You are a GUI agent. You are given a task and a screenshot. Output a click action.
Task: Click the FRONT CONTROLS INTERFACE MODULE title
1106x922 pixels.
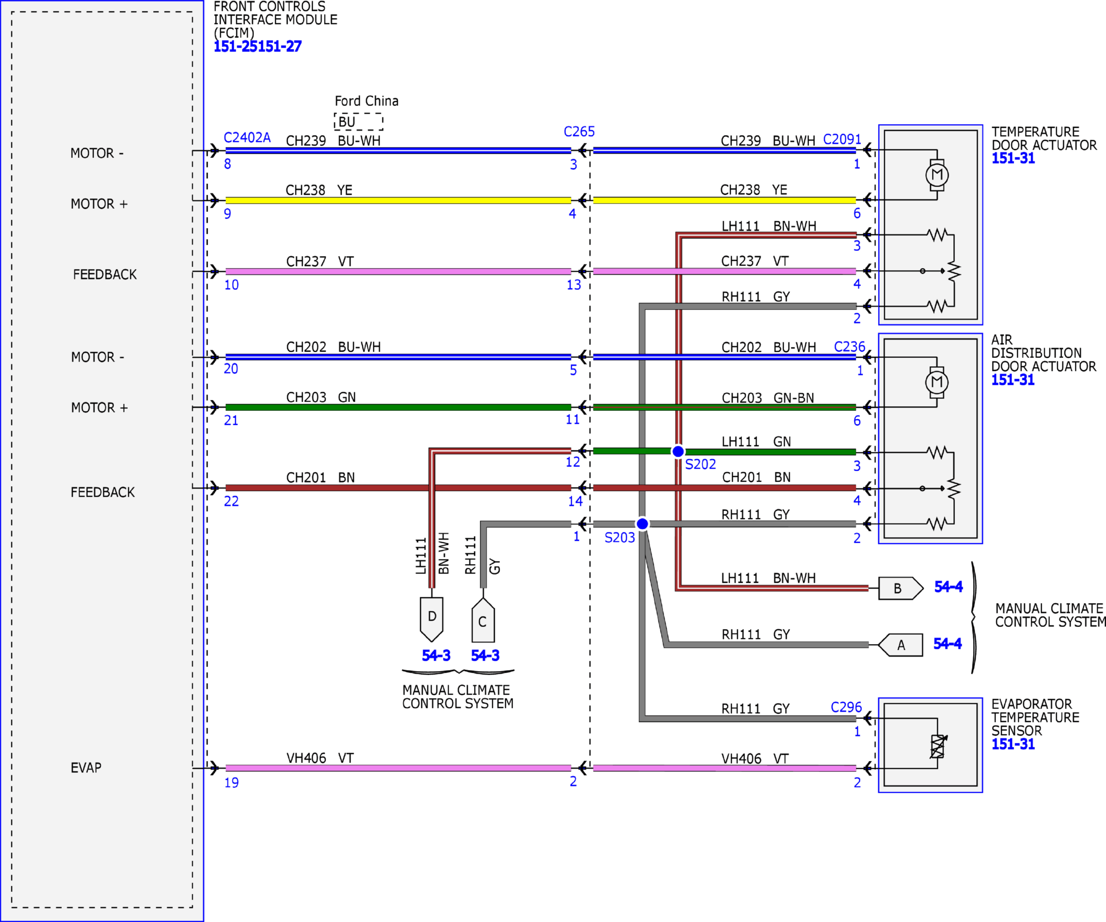[275, 20]
